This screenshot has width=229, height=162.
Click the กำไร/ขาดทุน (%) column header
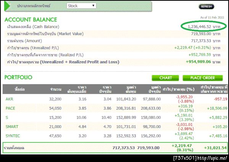pyautogui.click(x=179, y=89)
